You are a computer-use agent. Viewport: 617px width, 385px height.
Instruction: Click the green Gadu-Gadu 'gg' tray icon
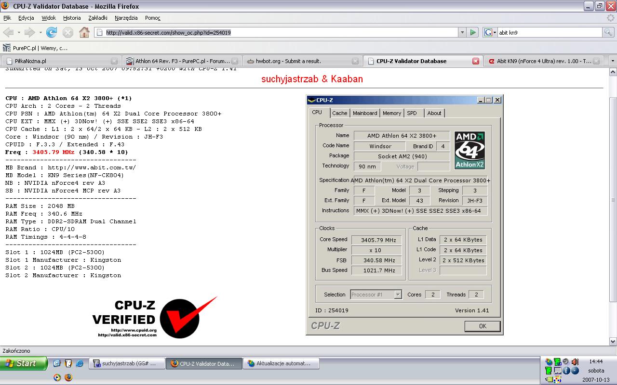point(558,362)
